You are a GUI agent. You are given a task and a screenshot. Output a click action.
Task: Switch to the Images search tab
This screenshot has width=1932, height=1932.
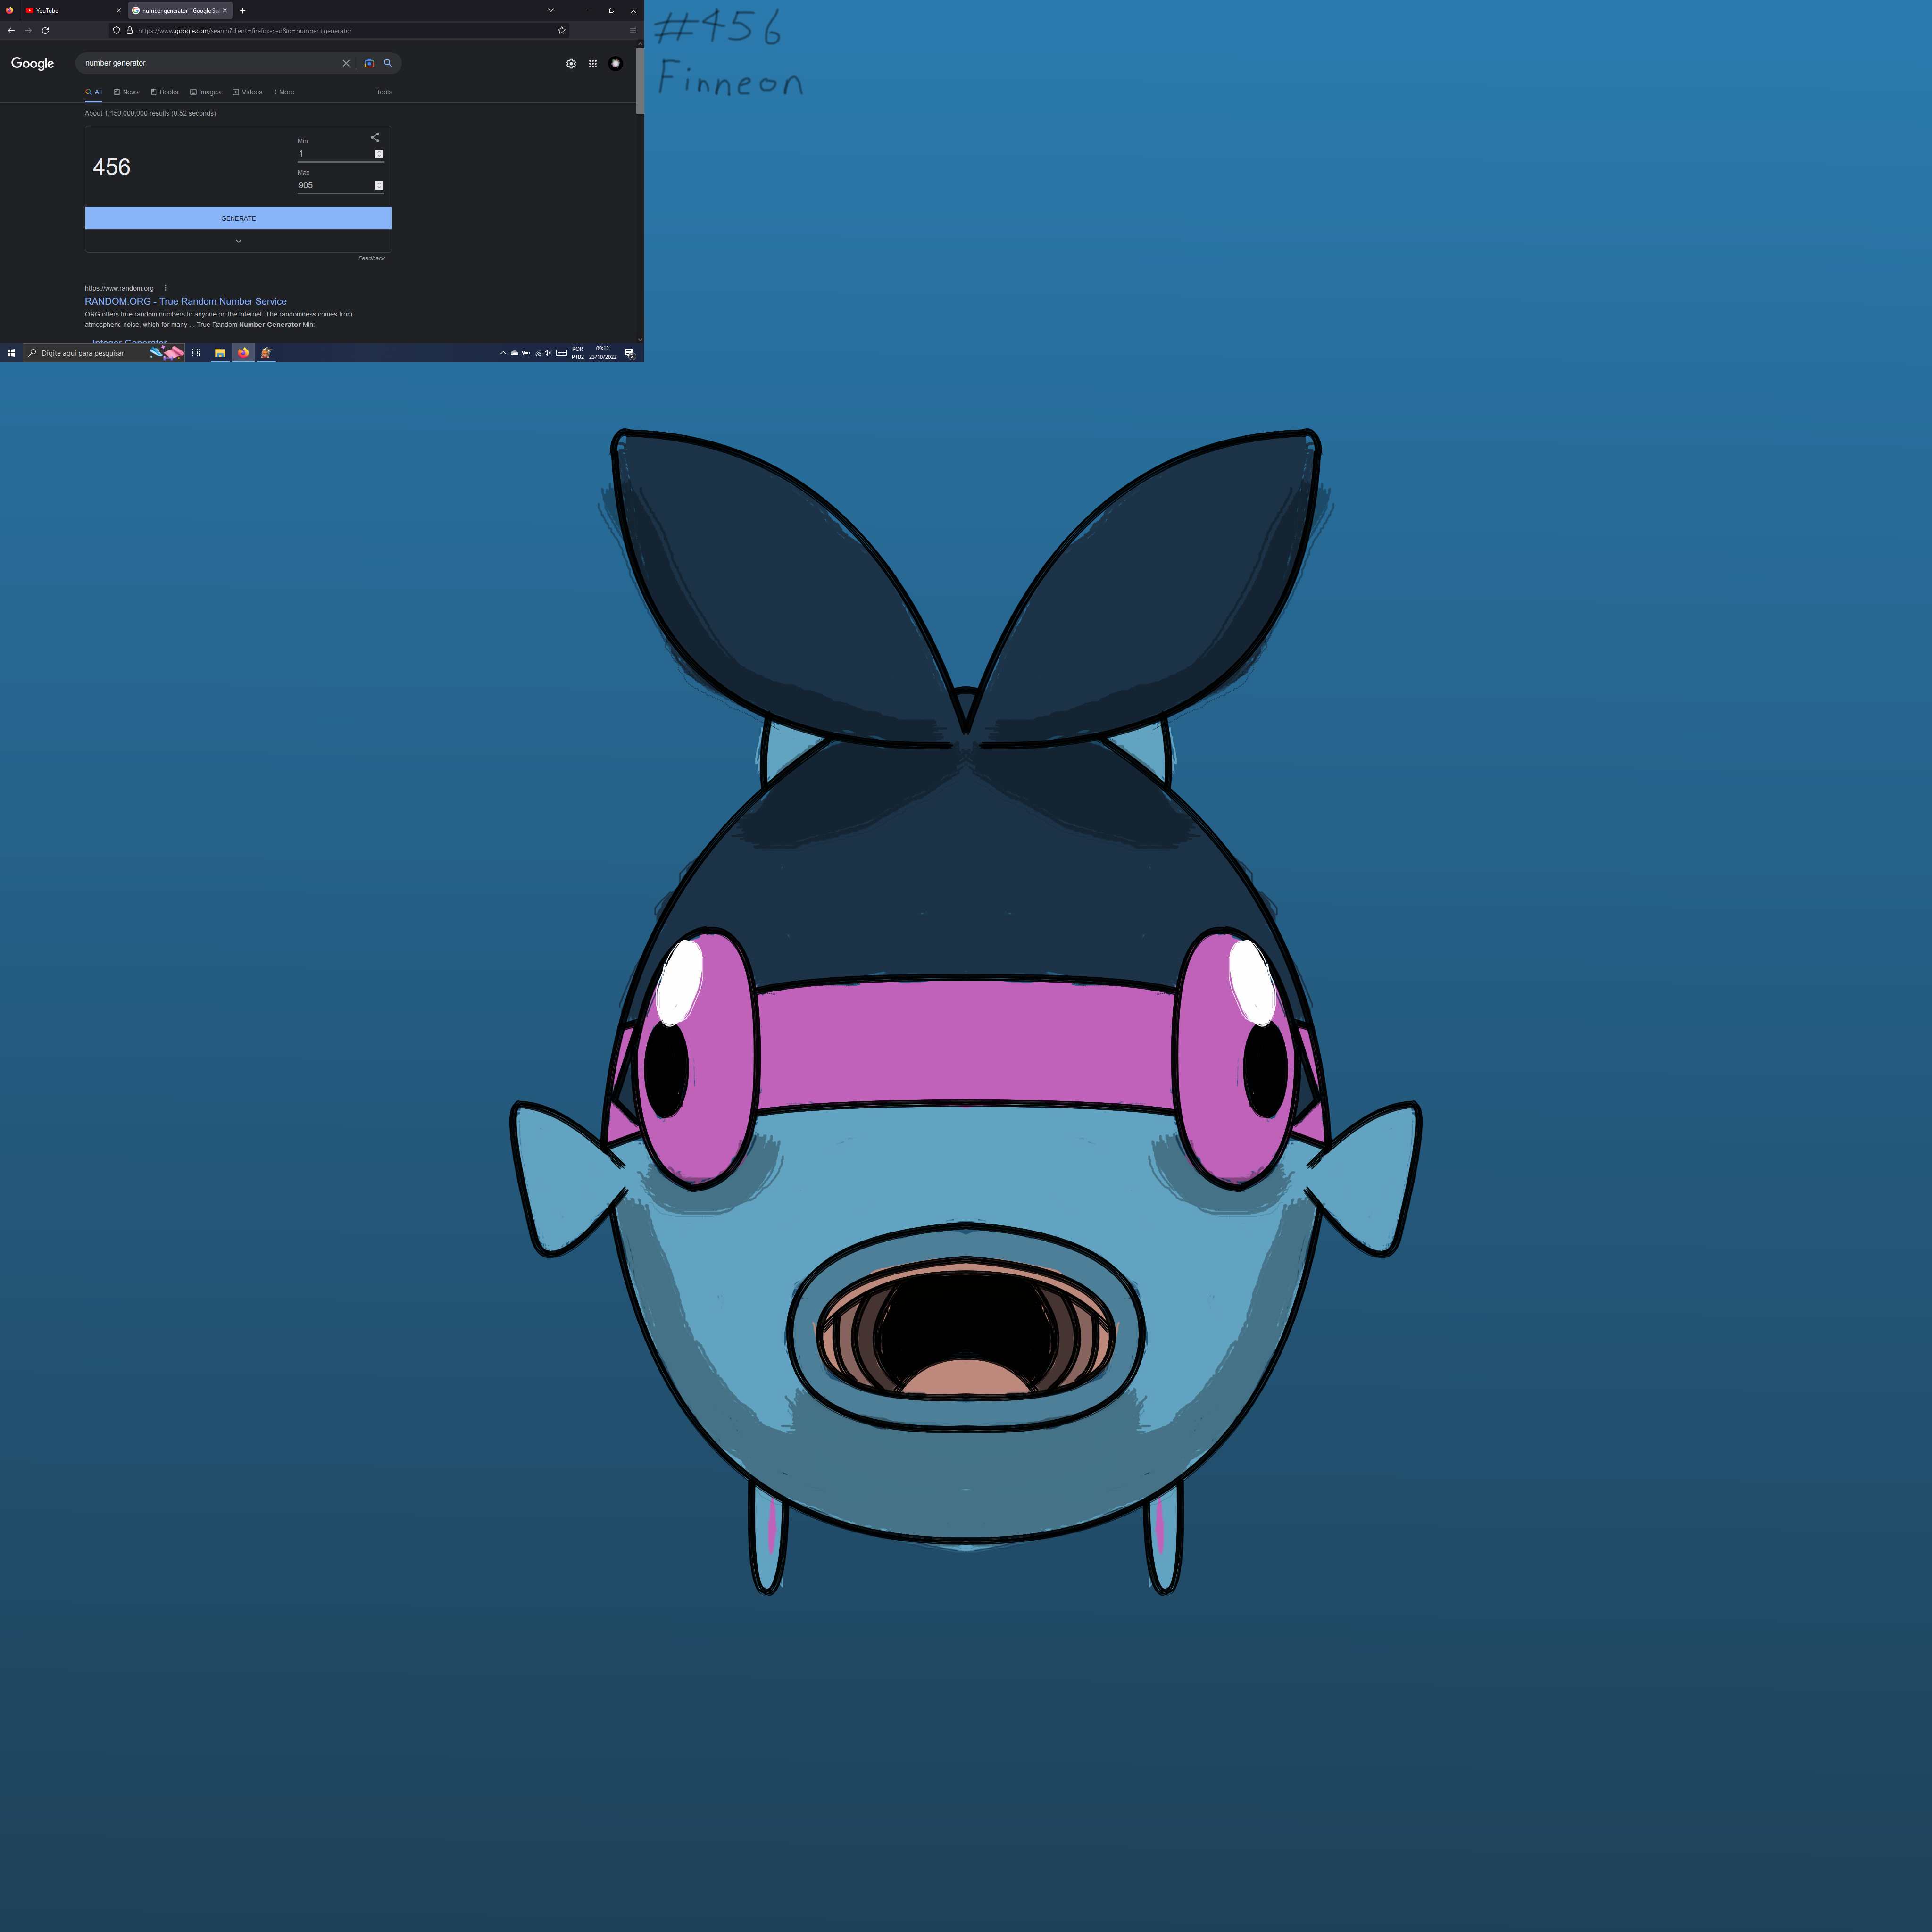click(x=206, y=91)
